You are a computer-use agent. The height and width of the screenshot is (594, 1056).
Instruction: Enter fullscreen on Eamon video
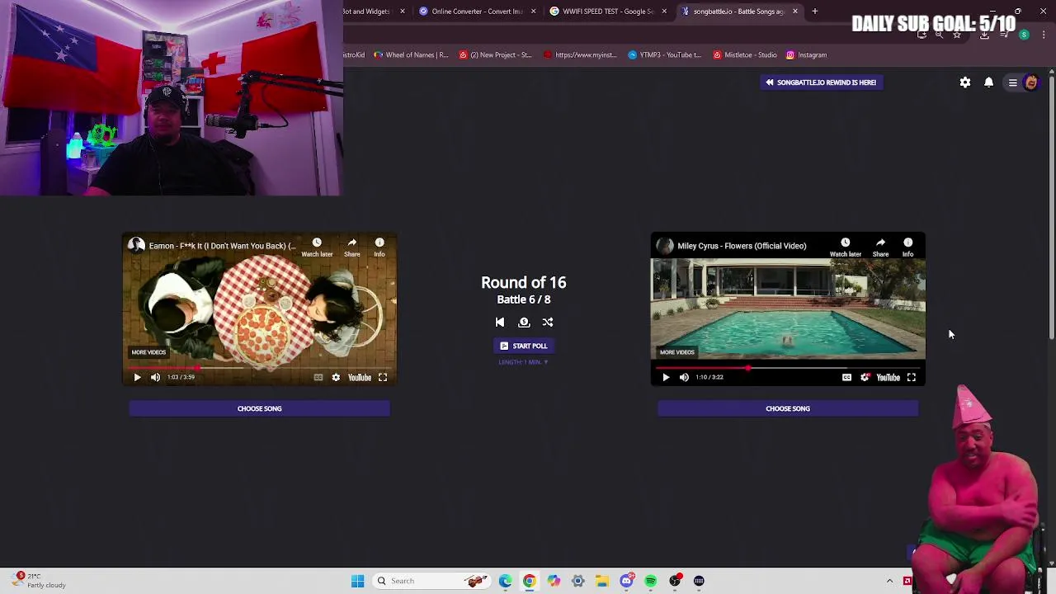(383, 377)
